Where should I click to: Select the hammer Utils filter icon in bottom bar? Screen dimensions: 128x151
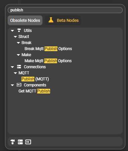click(x=13, y=142)
